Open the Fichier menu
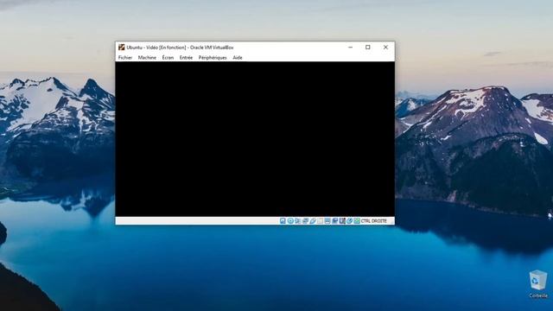The width and height of the screenshot is (553, 311). tap(125, 58)
